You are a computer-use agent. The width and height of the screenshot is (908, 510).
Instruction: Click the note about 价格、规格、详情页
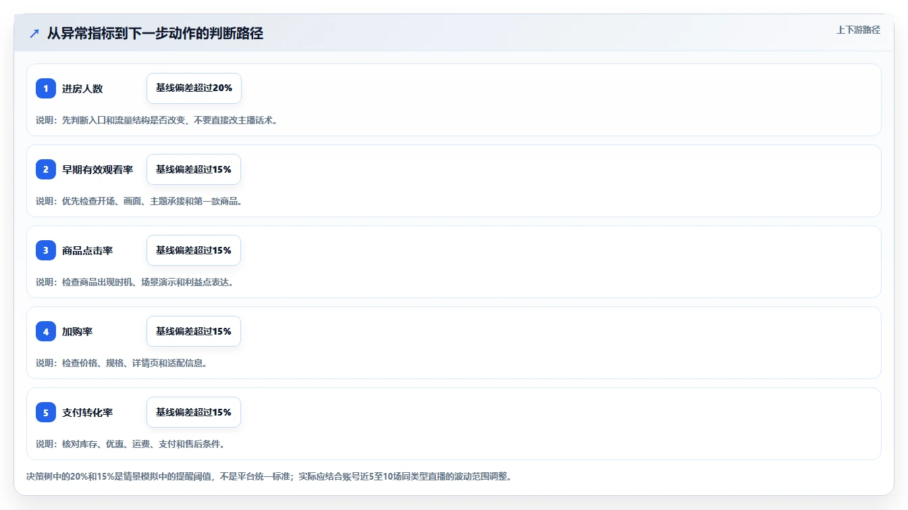pos(122,363)
